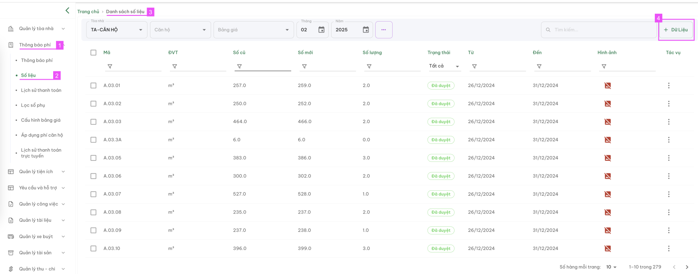Go to Trang chủ breadcrumb link

88,12
